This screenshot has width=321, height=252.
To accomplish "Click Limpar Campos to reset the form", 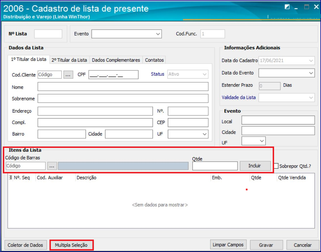I will click(228, 245).
